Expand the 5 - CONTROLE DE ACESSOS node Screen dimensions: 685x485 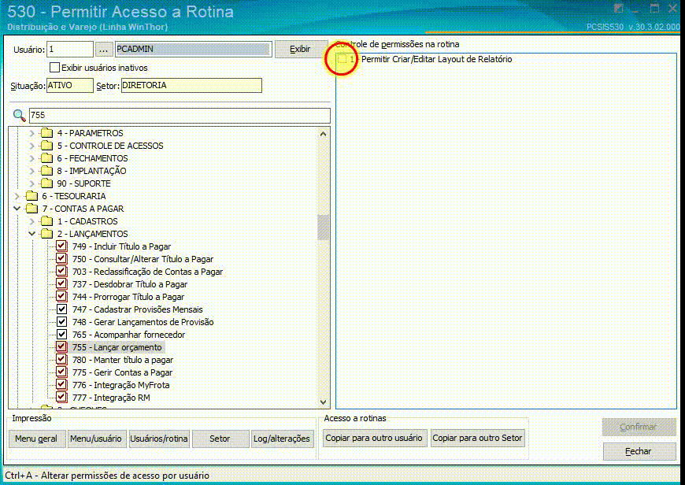coord(32,146)
